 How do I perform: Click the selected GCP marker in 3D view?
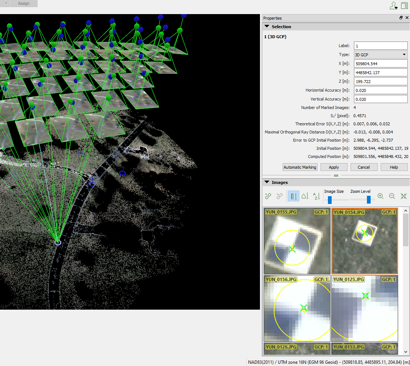point(58,243)
